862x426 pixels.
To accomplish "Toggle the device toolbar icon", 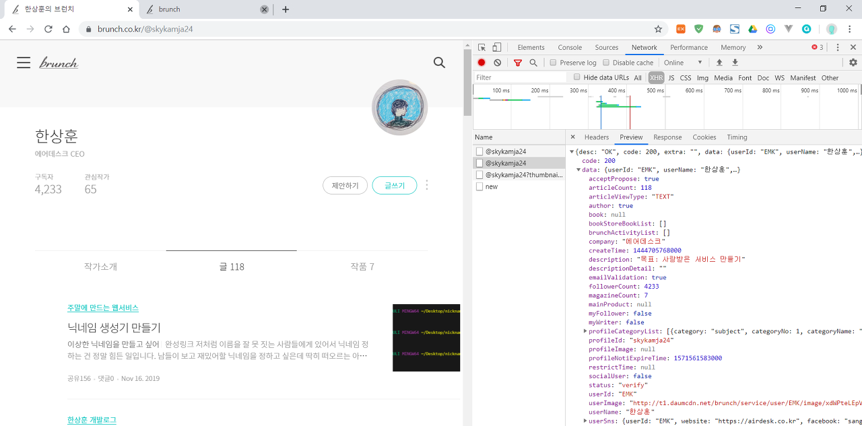I will point(496,47).
